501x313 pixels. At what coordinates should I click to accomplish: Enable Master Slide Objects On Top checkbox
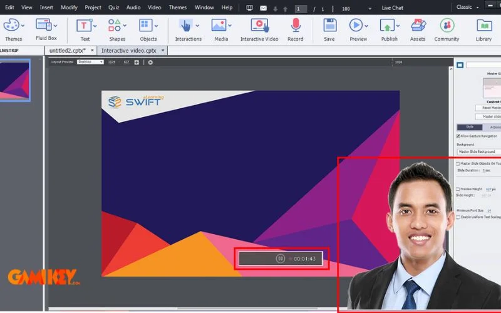[x=458, y=163]
